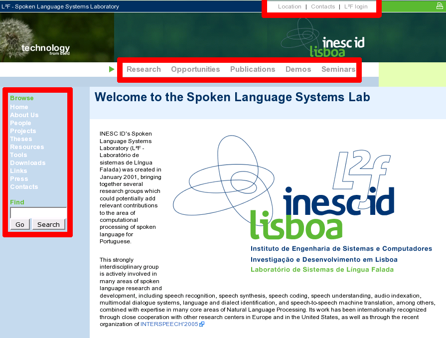Viewport: 446px width, 338px height.
Task: Open the Publications page
Action: click(x=253, y=69)
